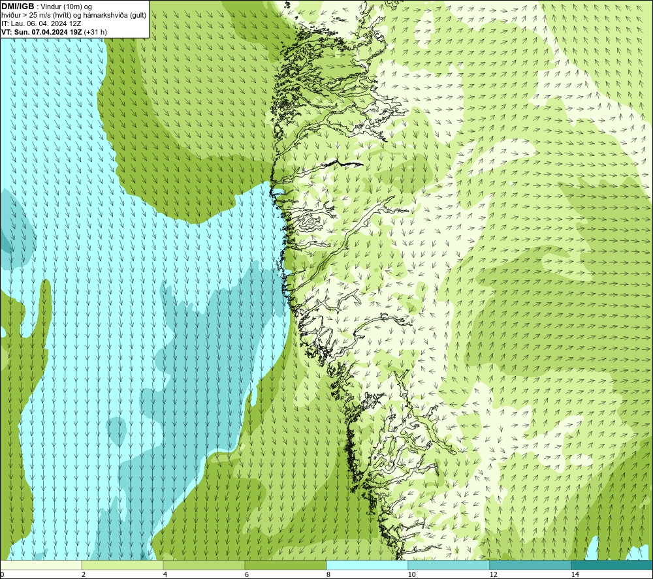Click the teal 12–14 m/s legend swatch
This screenshot has height=579, width=653.
[530, 565]
